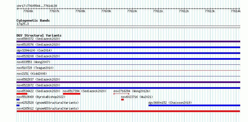Screen dimensions: 248x122
Task: Click the 77614k ruler tick label
Action: click(236, 11)
